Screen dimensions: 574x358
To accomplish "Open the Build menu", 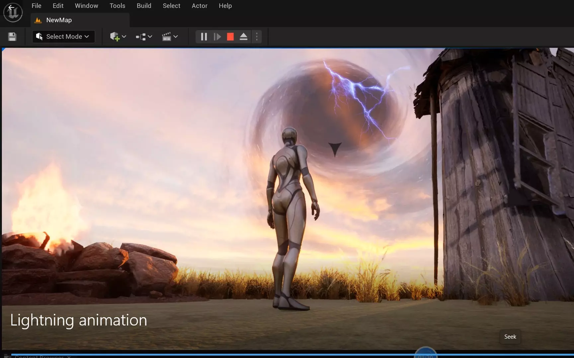I will [x=144, y=6].
